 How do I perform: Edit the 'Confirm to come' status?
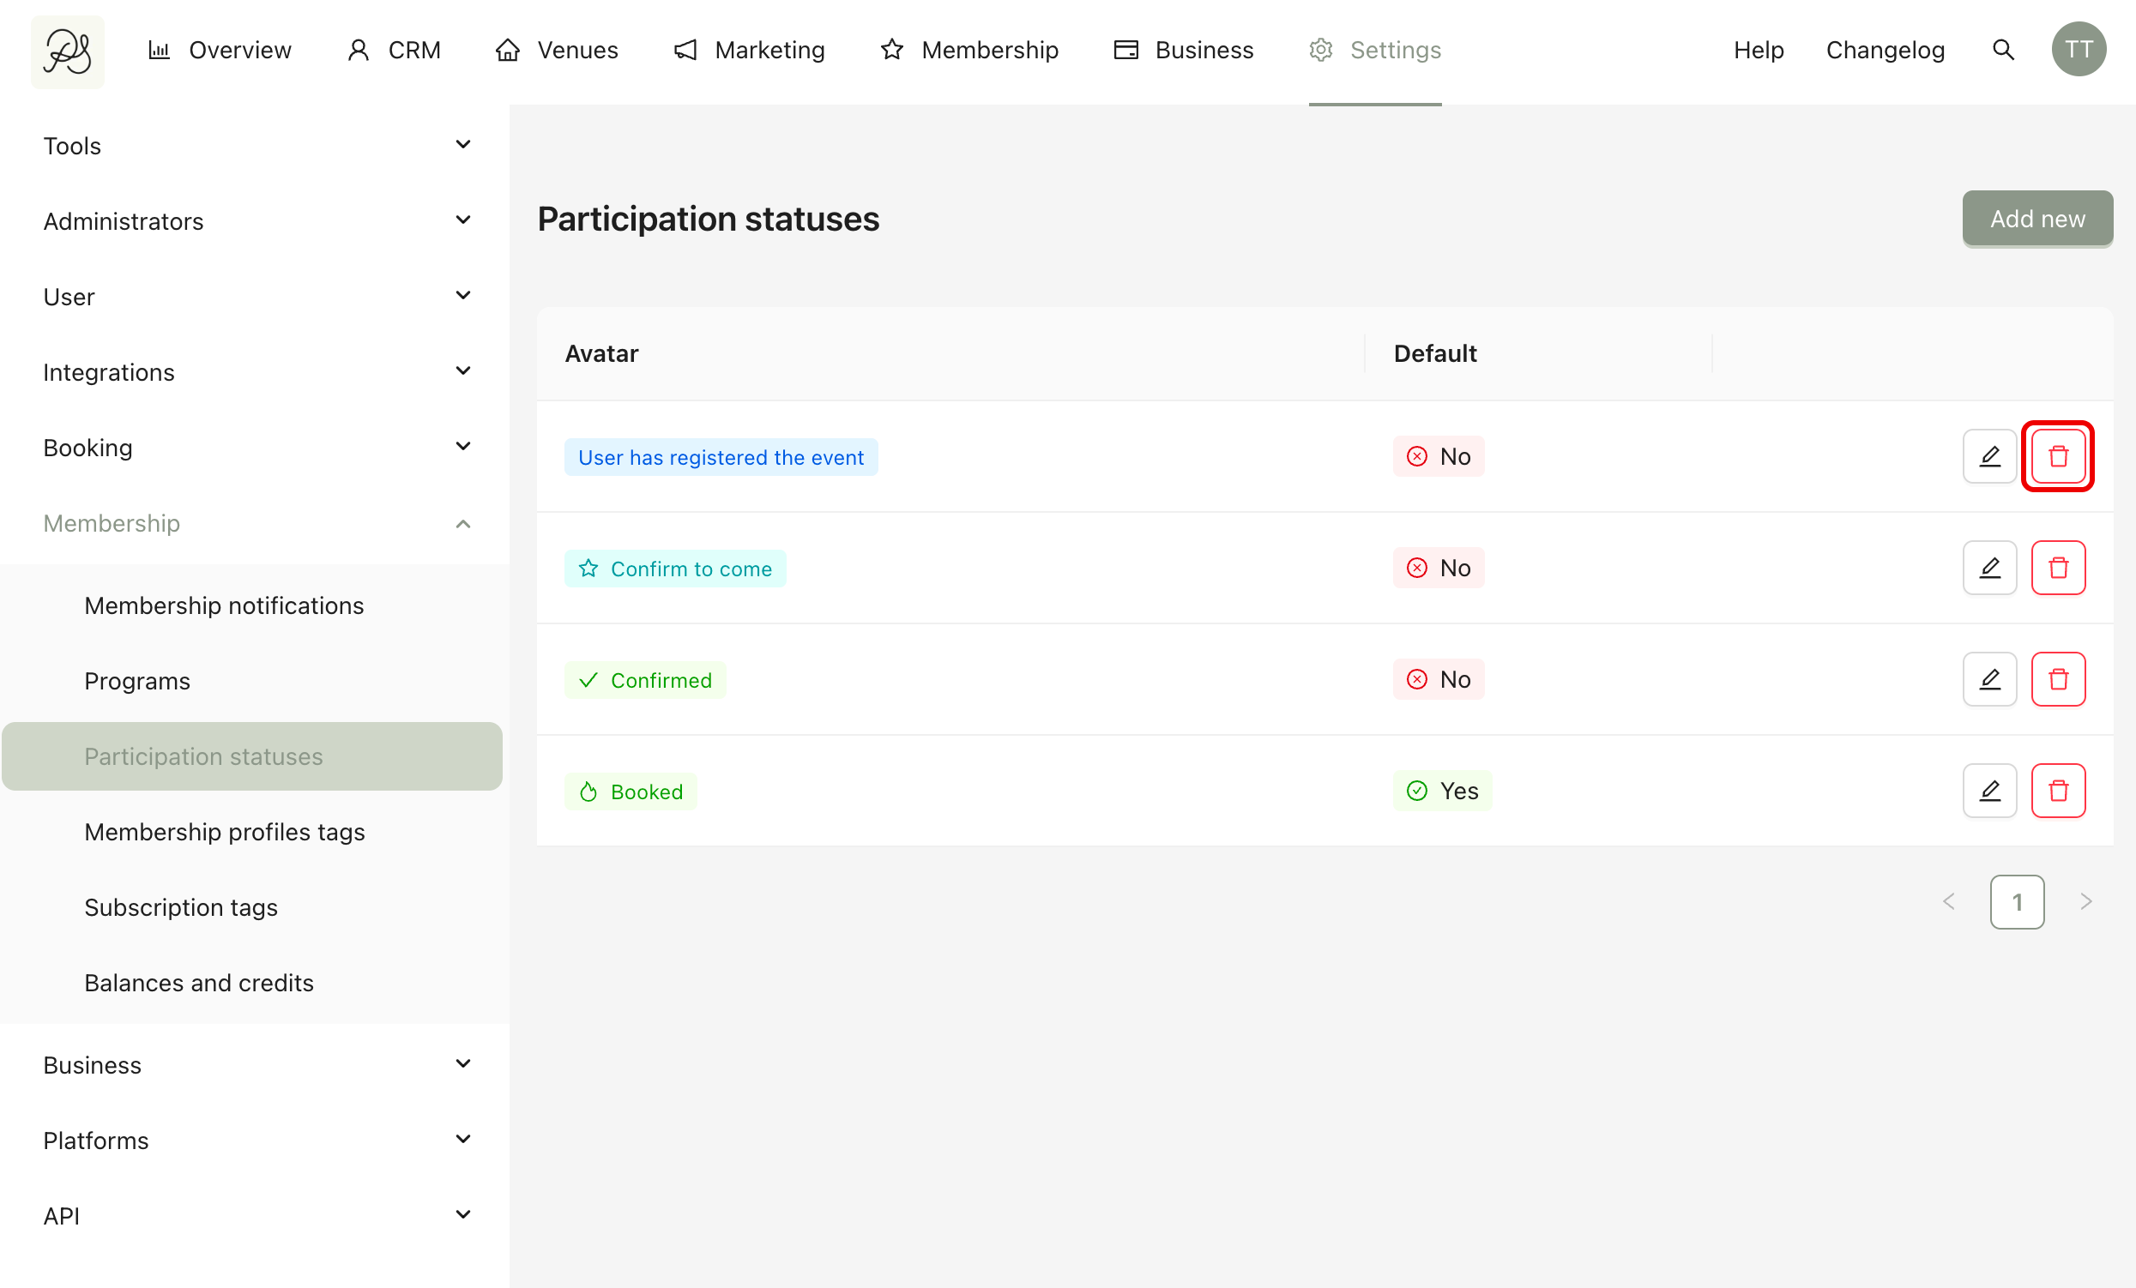coord(1988,568)
